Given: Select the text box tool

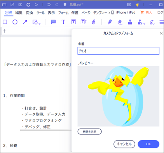Looking at the screenshot, I should tap(73, 22).
